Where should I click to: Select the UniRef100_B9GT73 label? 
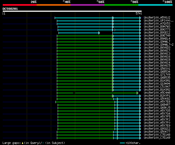[157, 30]
